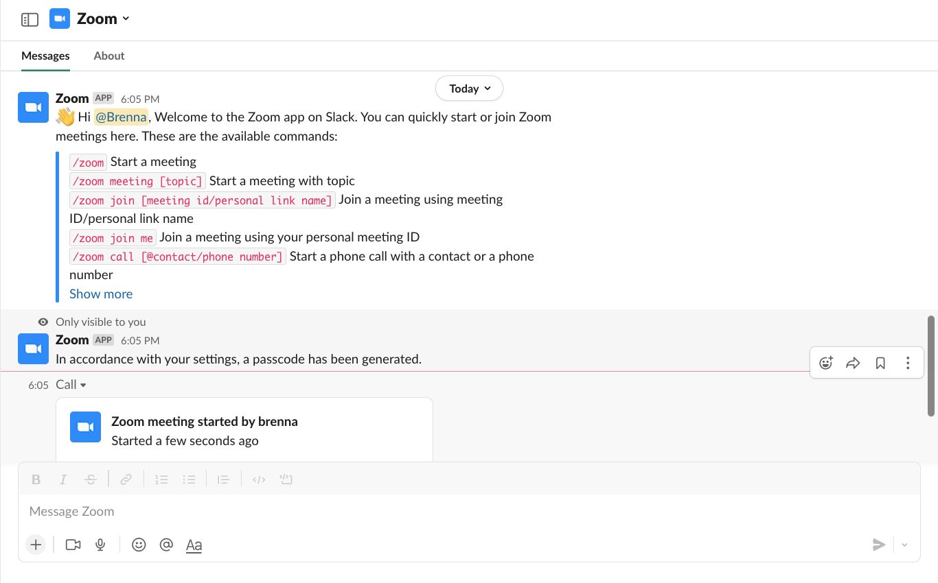This screenshot has width=938, height=583.
Task: Open the plus attachments menu
Action: (36, 545)
